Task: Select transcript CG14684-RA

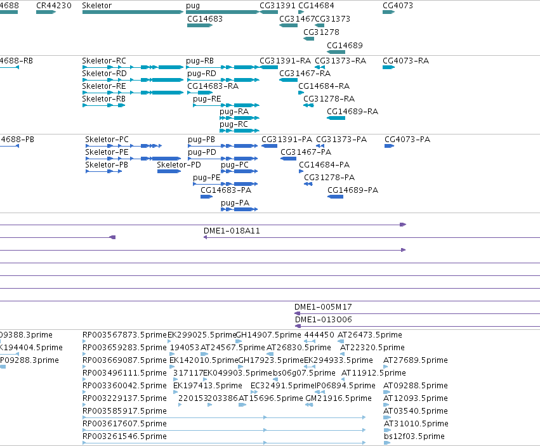Action: coord(301,93)
